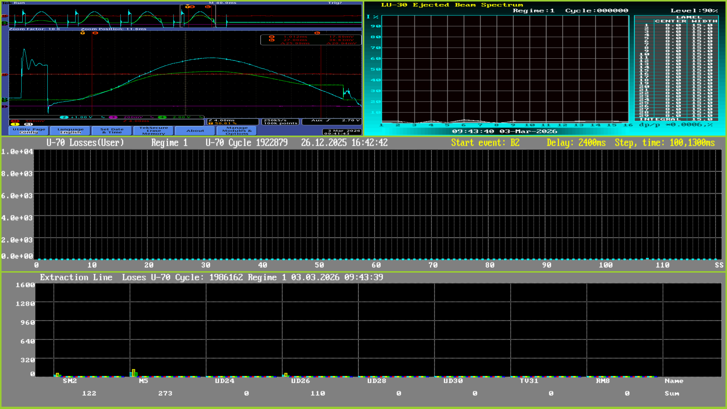Viewport: 727px width, 409px height.
Task: Click the R1 reference badge
Action: (28, 124)
